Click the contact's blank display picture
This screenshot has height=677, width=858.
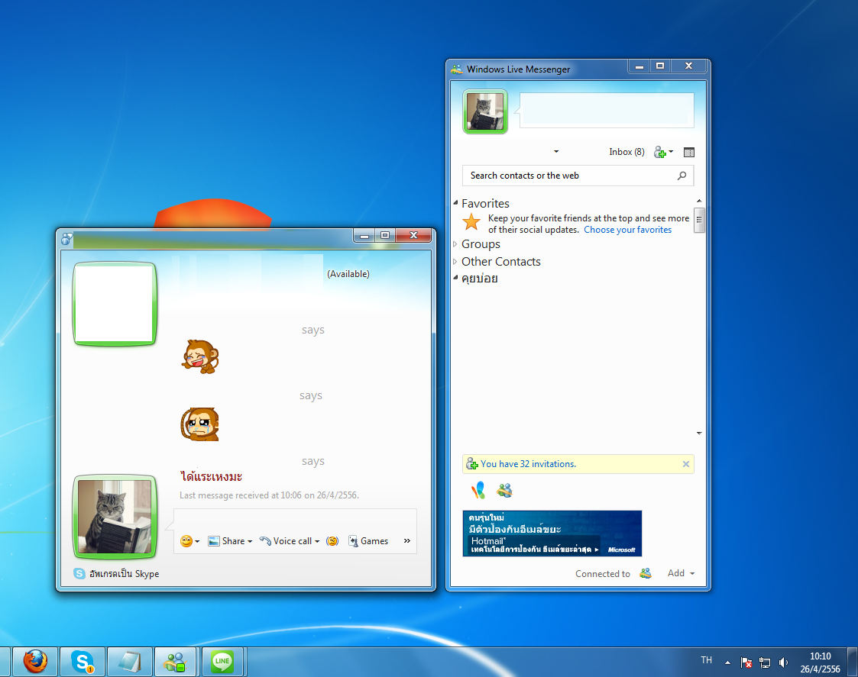[x=115, y=304]
